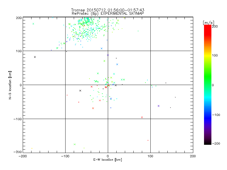Click the N-S axis '-200' tick label
This screenshot has width=227, height=170.
point(18,152)
